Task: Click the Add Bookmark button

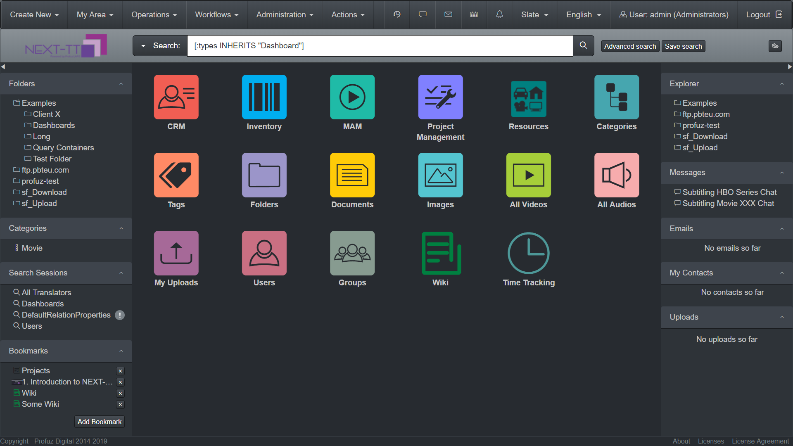Action: (100, 422)
